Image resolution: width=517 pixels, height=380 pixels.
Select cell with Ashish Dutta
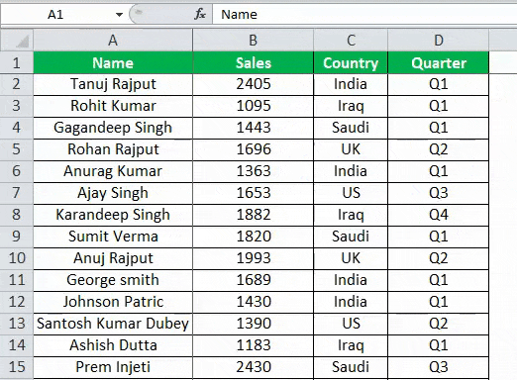pyautogui.click(x=113, y=345)
